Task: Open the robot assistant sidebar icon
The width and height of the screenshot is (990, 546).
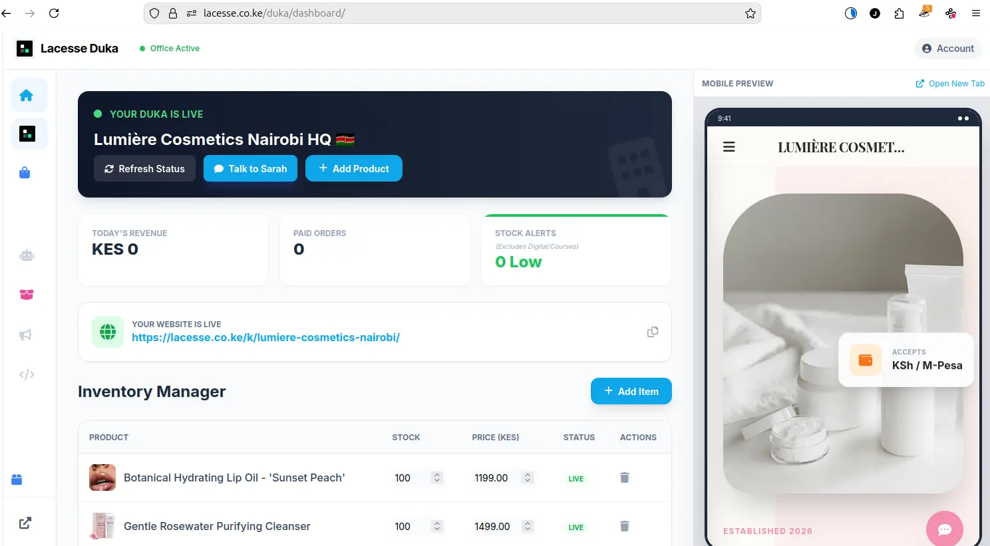Action: coord(27,255)
